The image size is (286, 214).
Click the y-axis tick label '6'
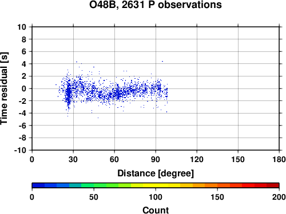[x=24, y=51]
